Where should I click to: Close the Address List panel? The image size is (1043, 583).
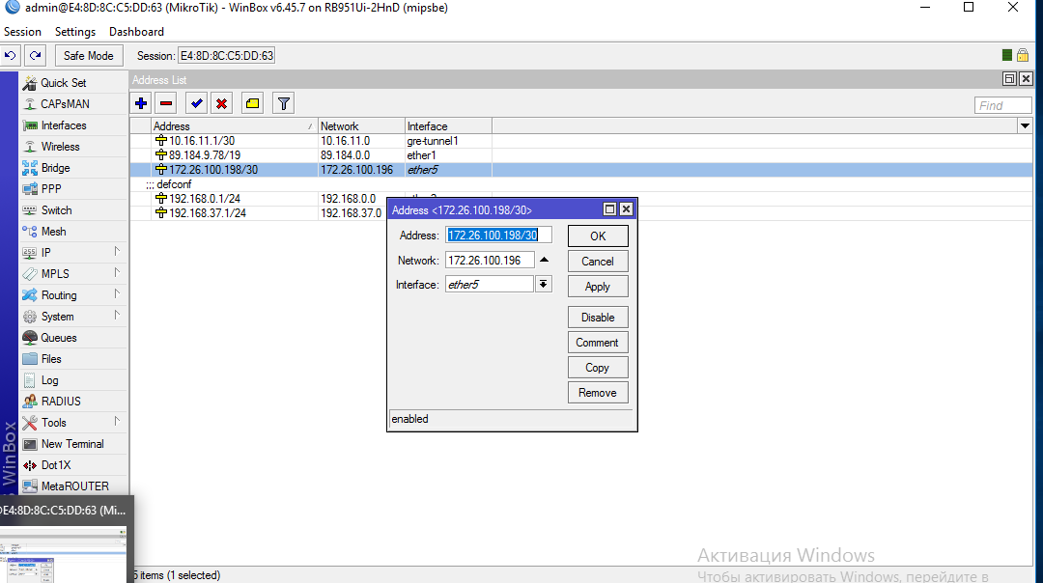[x=1026, y=79]
